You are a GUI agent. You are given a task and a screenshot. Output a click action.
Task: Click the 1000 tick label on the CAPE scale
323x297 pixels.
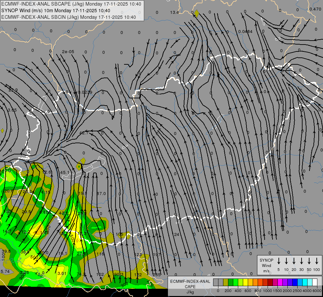click(268, 291)
